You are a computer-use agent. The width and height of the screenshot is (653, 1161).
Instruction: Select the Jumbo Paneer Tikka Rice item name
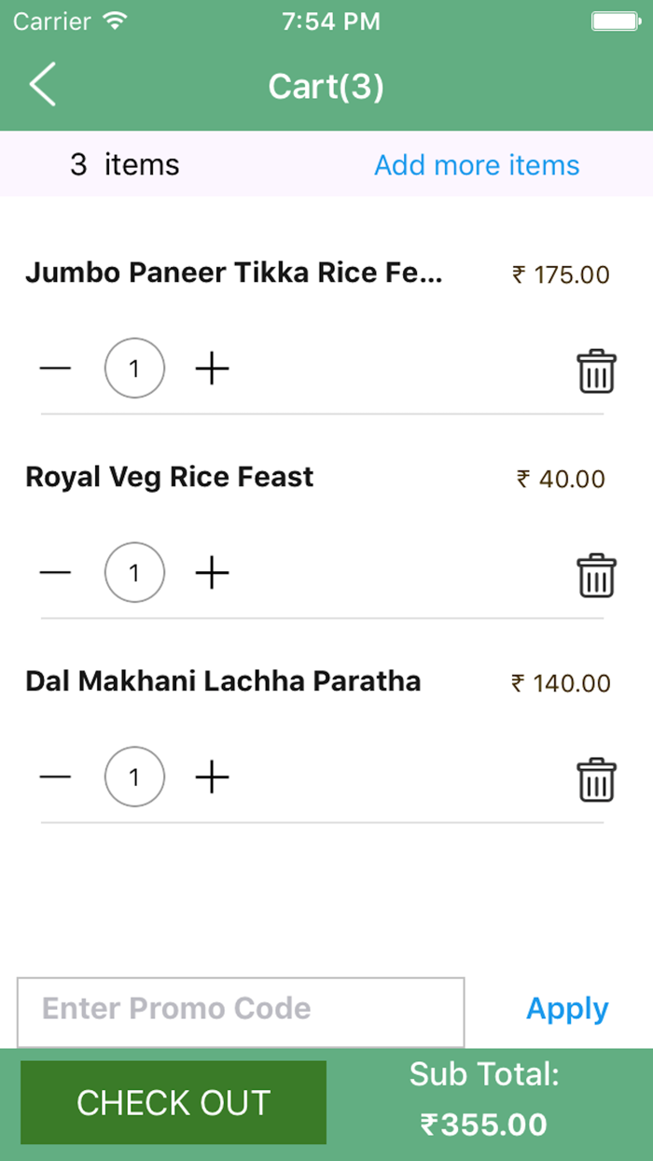pyautogui.click(x=234, y=273)
